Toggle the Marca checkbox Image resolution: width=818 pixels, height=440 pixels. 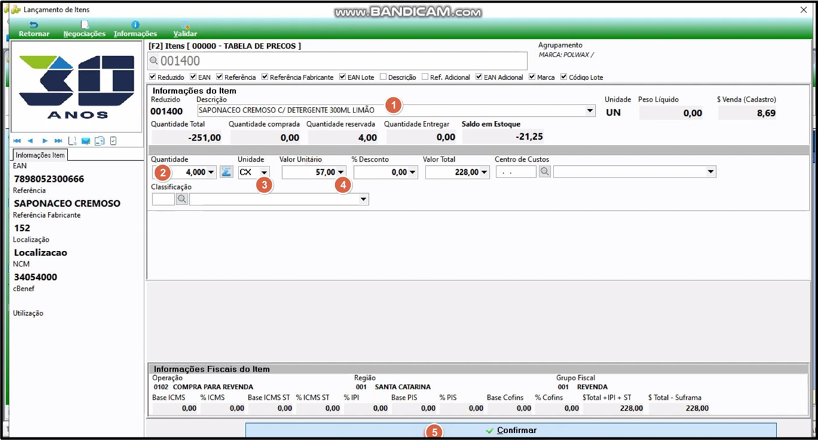click(x=532, y=77)
